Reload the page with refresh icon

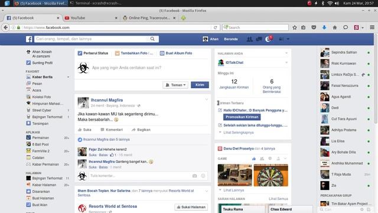[x=215, y=28]
